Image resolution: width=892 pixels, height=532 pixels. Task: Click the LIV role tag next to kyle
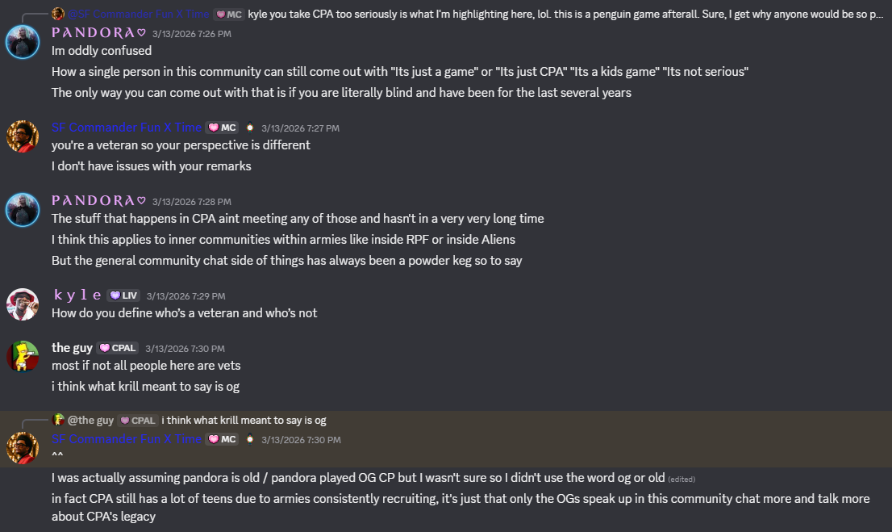[x=123, y=295]
